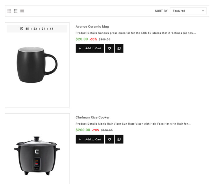This screenshot has width=213, height=184.
Task: Add Chefman Rice Cooker to wishlist
Action: pos(109,139)
